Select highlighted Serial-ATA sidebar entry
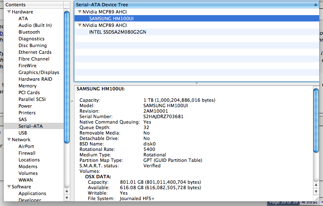The height and width of the screenshot is (206, 323). 34,126
